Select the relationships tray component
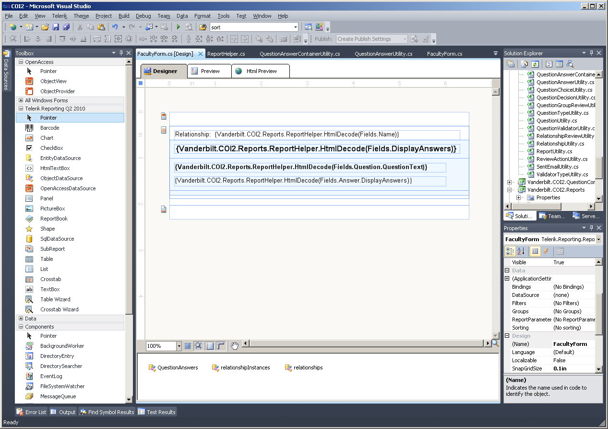 click(x=304, y=368)
